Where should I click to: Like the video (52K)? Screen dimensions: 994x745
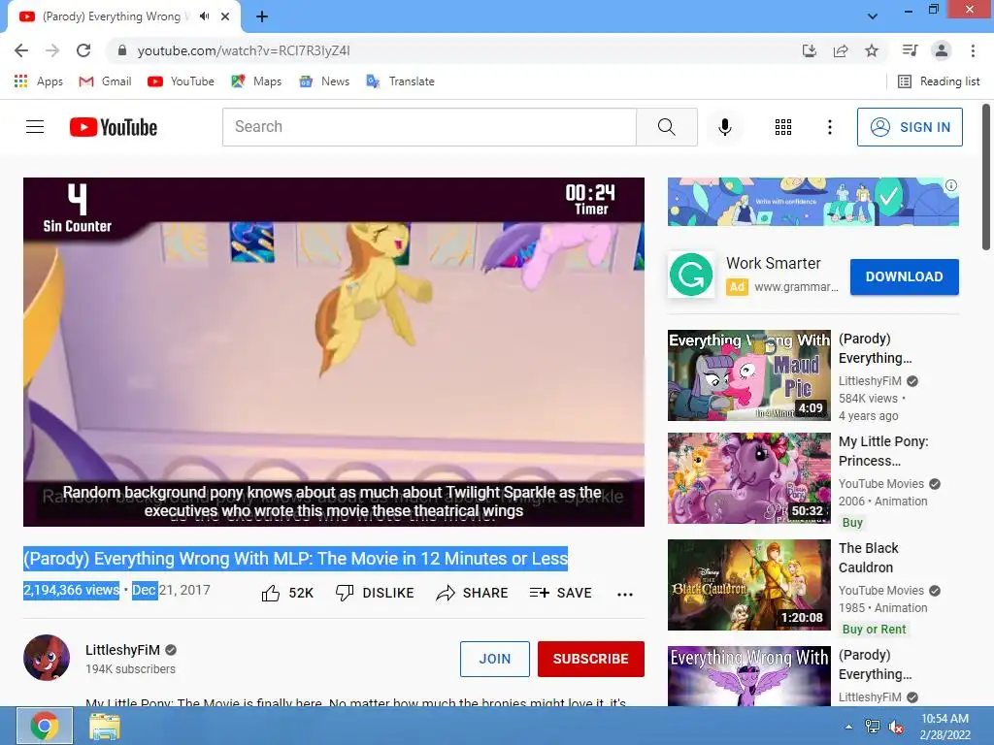pyautogui.click(x=287, y=593)
